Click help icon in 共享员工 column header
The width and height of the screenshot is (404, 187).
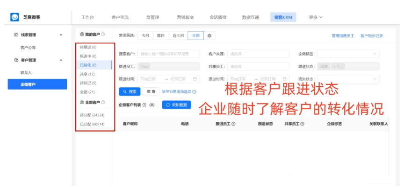pyautogui.click(x=302, y=124)
